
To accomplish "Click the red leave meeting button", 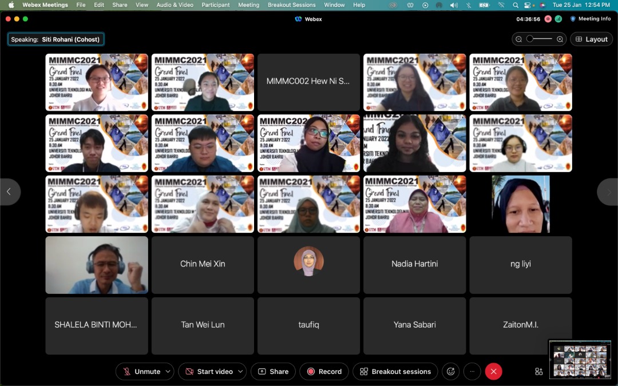I will click(493, 372).
